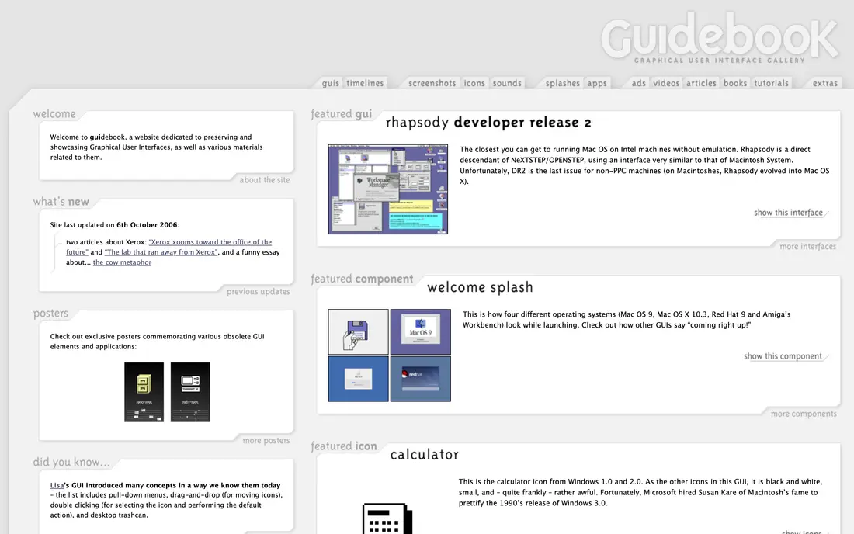
Task: Click the 'previous updates' link
Action: (259, 292)
